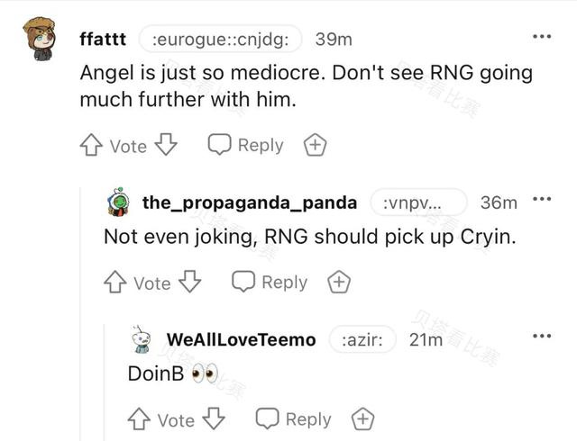Reply to the_propaganda_panda's comment
Viewport: 577px width, 441px height.
point(270,282)
